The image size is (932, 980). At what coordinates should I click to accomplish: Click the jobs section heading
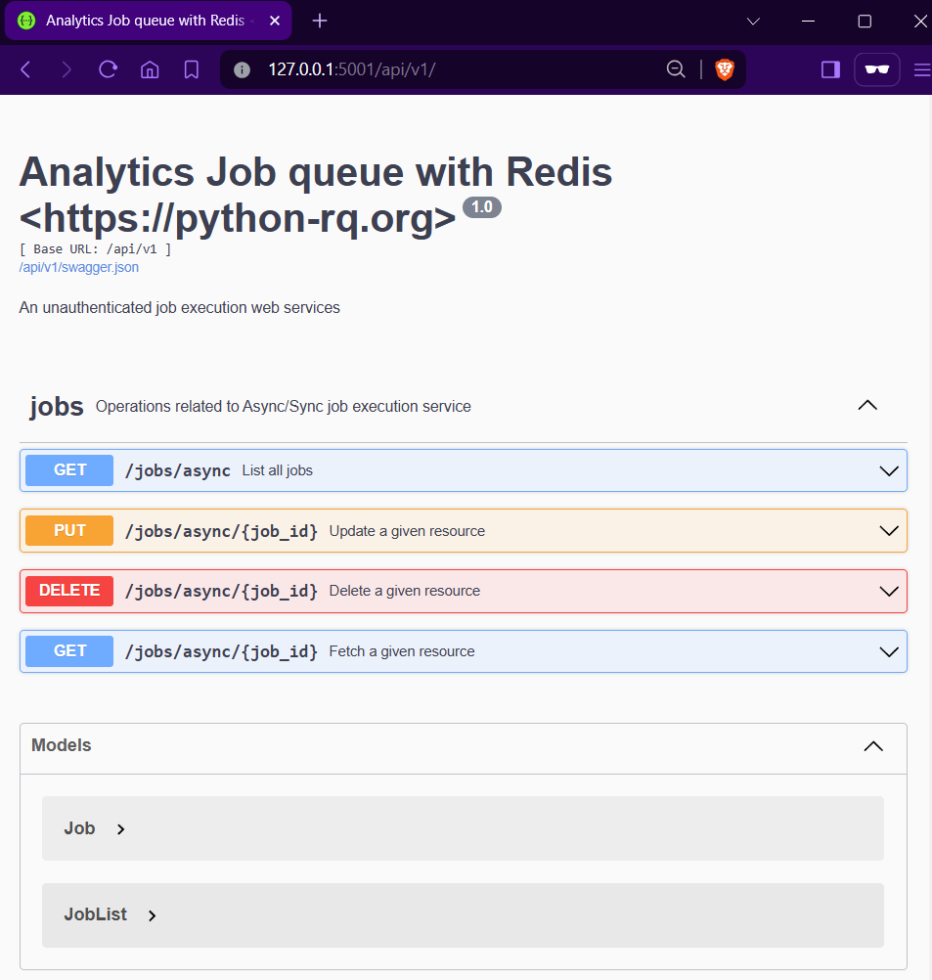pos(57,406)
